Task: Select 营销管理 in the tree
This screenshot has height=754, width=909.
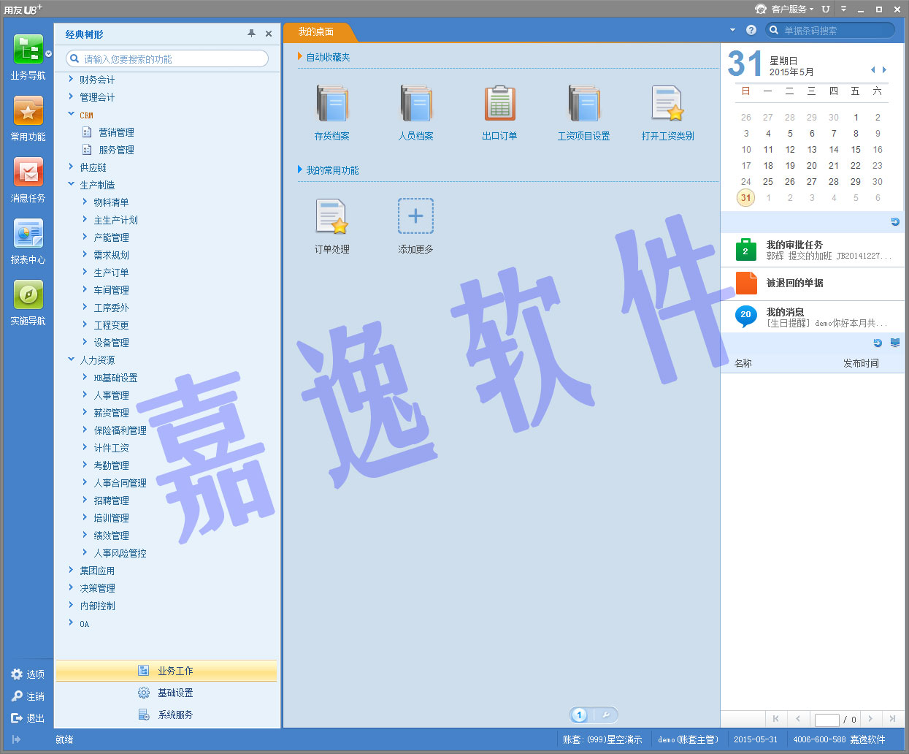Action: point(117,132)
